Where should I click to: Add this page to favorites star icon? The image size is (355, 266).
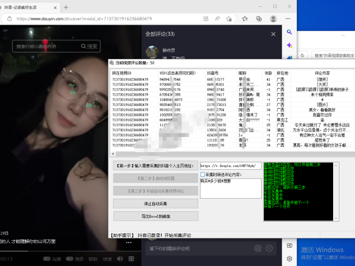point(229,19)
